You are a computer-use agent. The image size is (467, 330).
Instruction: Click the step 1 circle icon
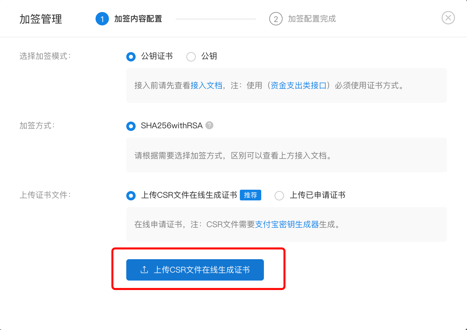(x=102, y=19)
